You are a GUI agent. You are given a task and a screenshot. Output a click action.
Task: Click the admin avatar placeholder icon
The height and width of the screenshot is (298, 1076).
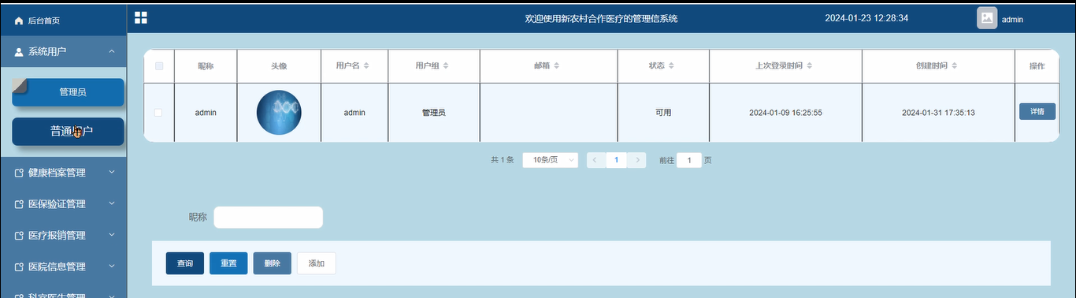click(987, 18)
